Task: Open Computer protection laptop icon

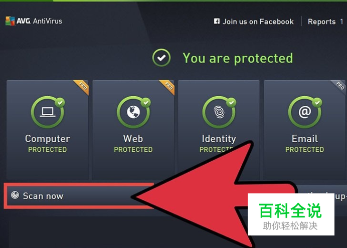Action: pyautogui.click(x=48, y=112)
